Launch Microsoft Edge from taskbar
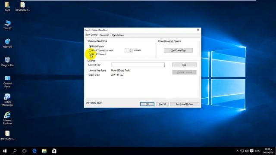This screenshot has height=155, width=276. [34, 151]
